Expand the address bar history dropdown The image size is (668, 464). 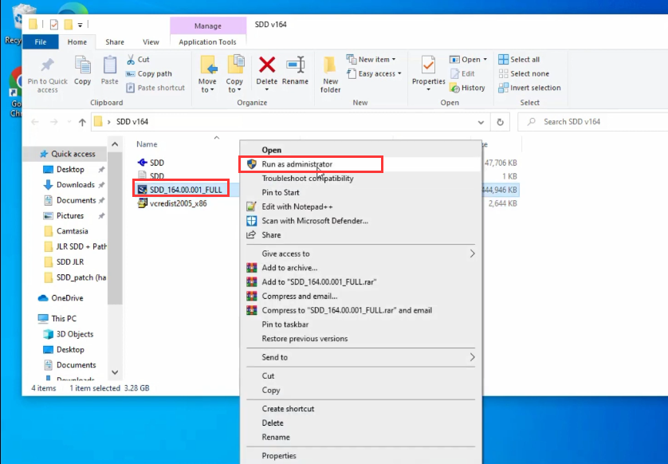481,122
